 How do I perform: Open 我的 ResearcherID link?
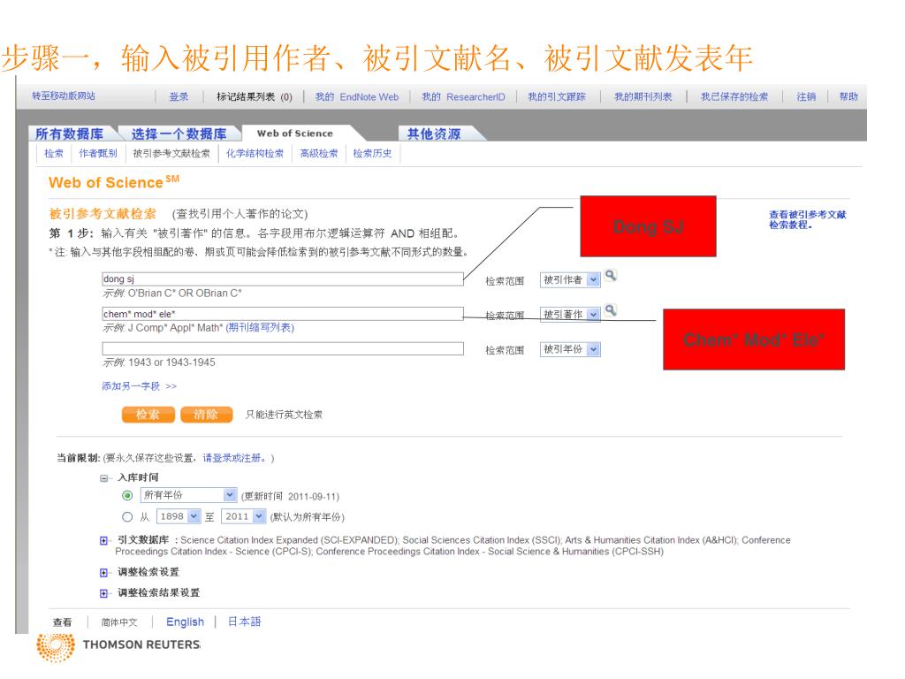pyautogui.click(x=463, y=97)
